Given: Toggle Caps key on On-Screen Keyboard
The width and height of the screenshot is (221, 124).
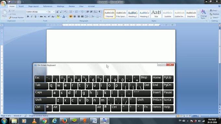Looking at the screenshot, I should coord(43,94).
